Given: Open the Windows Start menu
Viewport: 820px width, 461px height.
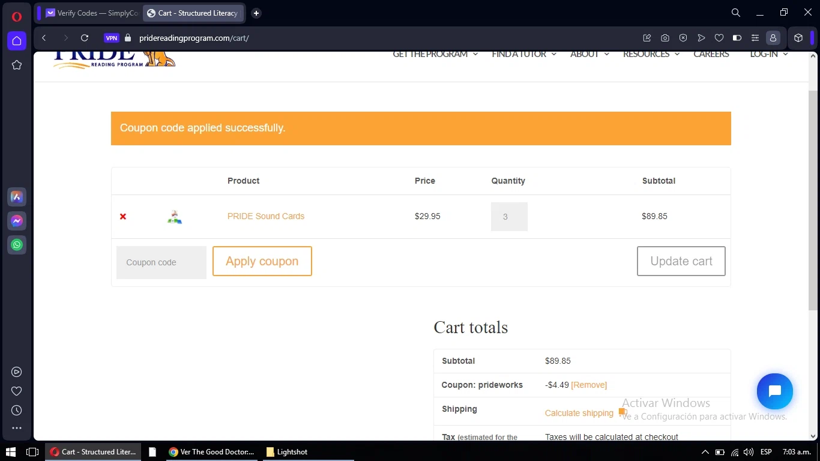Looking at the screenshot, I should pos(11,452).
